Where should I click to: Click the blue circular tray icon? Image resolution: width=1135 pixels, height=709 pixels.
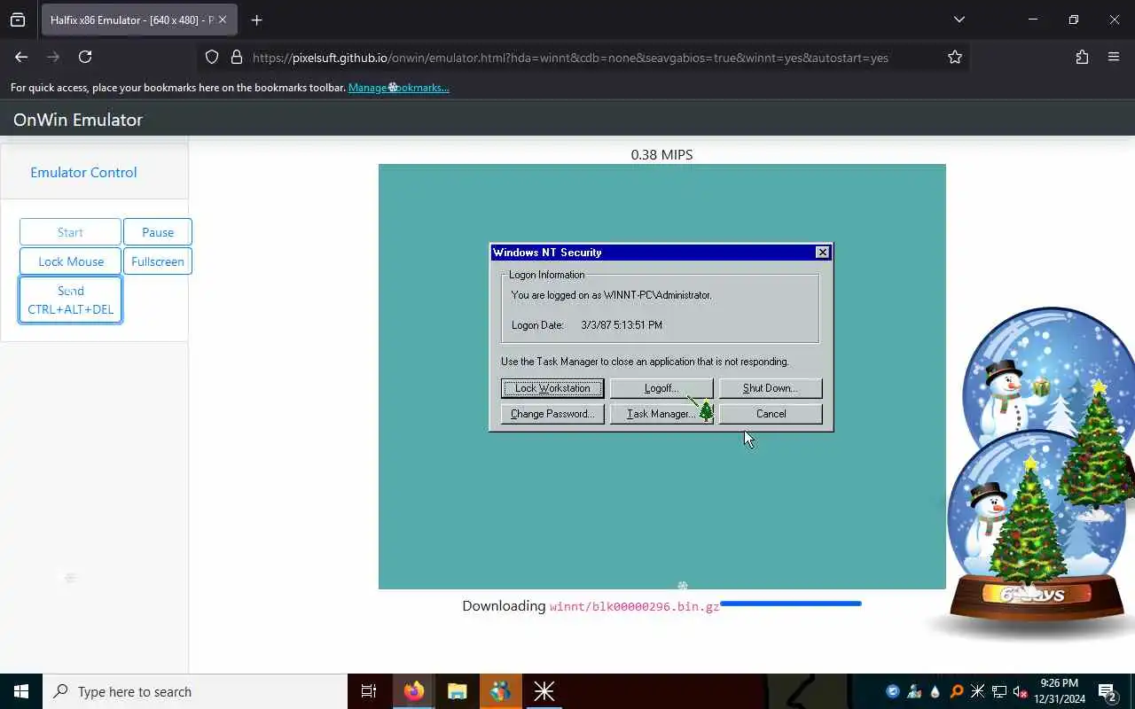[893, 691]
